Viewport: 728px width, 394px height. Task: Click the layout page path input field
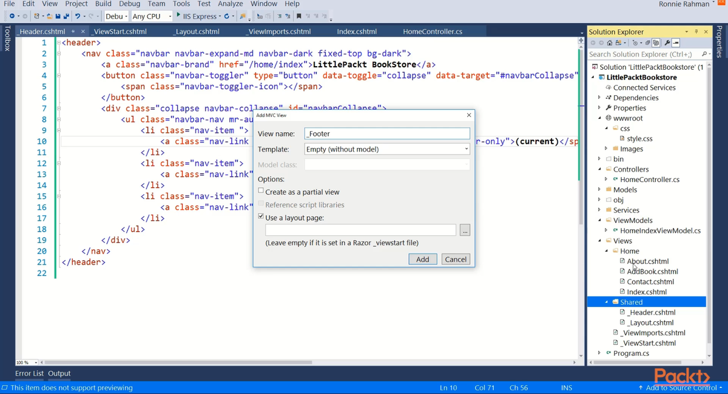360,230
